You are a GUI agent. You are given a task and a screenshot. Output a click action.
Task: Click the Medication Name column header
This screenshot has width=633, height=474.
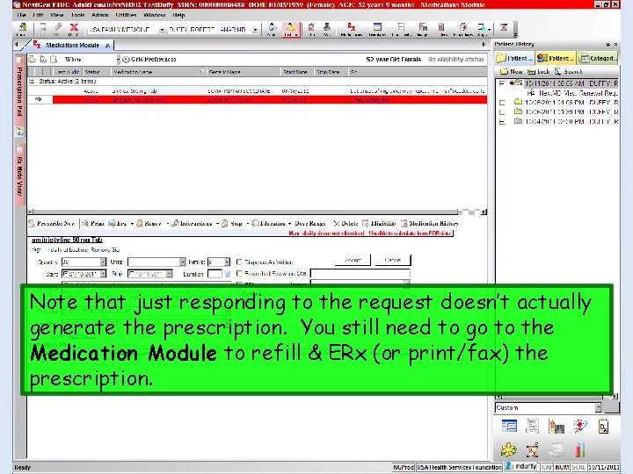point(158,72)
